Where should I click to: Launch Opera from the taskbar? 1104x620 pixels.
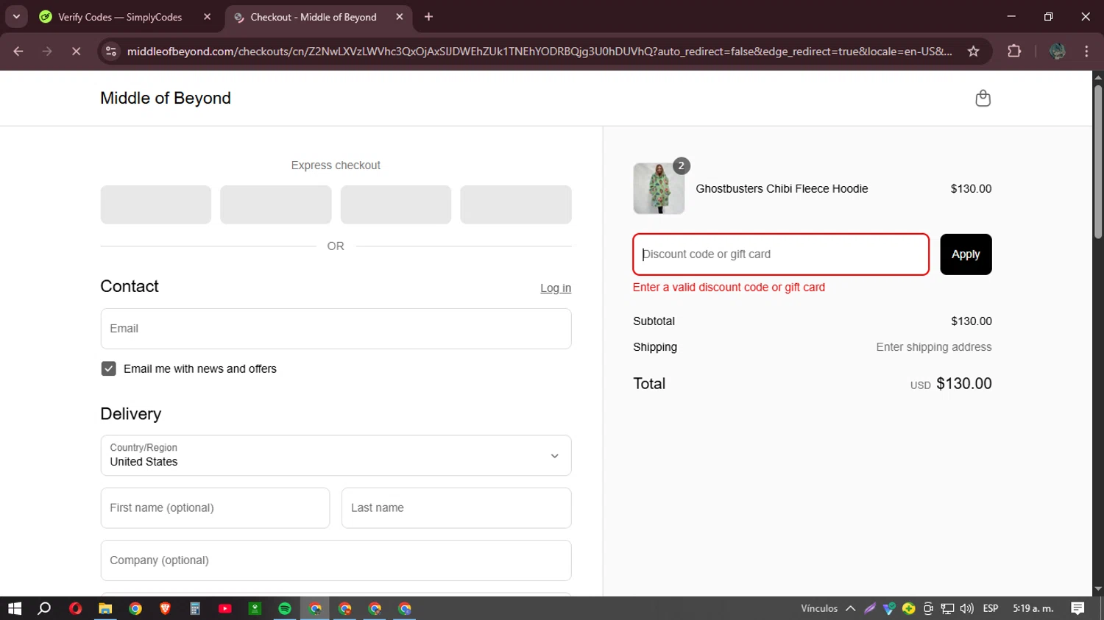point(75,608)
